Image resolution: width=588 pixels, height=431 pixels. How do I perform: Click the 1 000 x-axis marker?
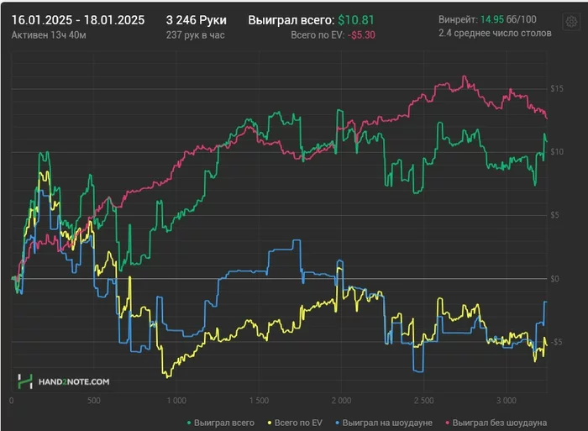[x=176, y=401]
